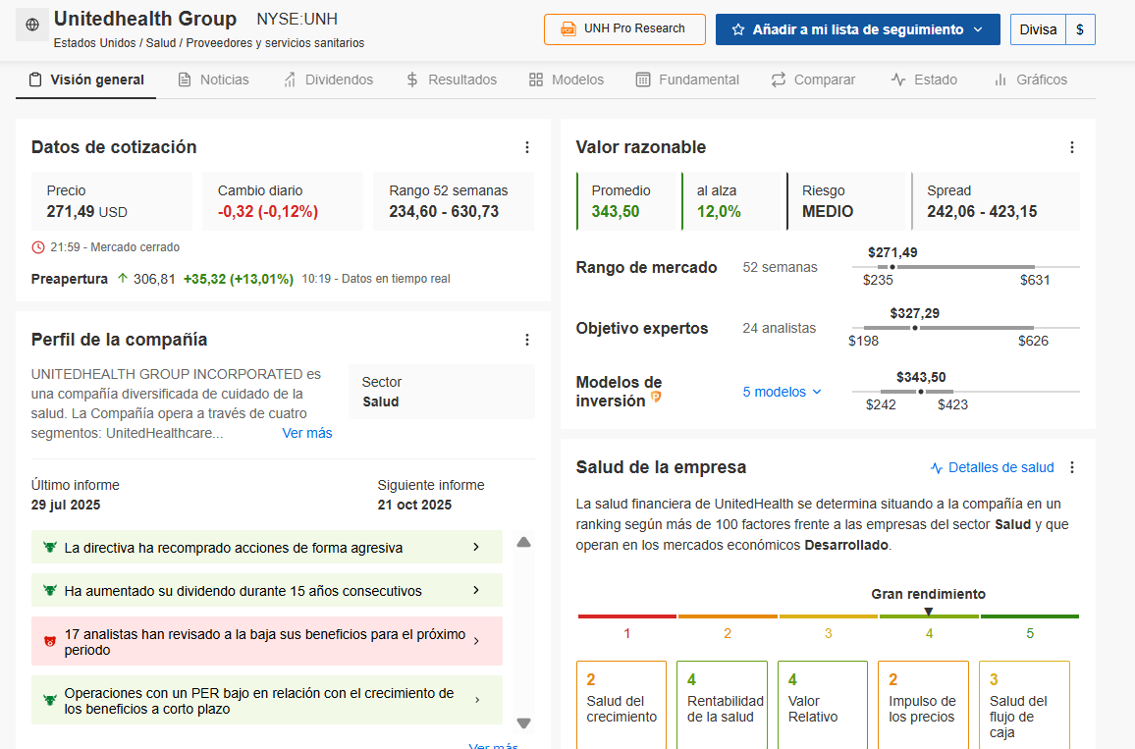Open the Estado tab
The image size is (1135, 749).
pyautogui.click(x=924, y=80)
